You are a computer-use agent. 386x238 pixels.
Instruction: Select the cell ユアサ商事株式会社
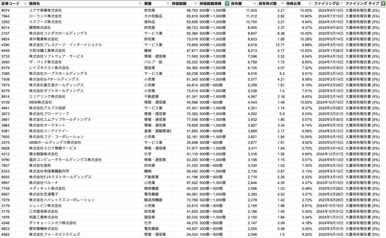86,10
